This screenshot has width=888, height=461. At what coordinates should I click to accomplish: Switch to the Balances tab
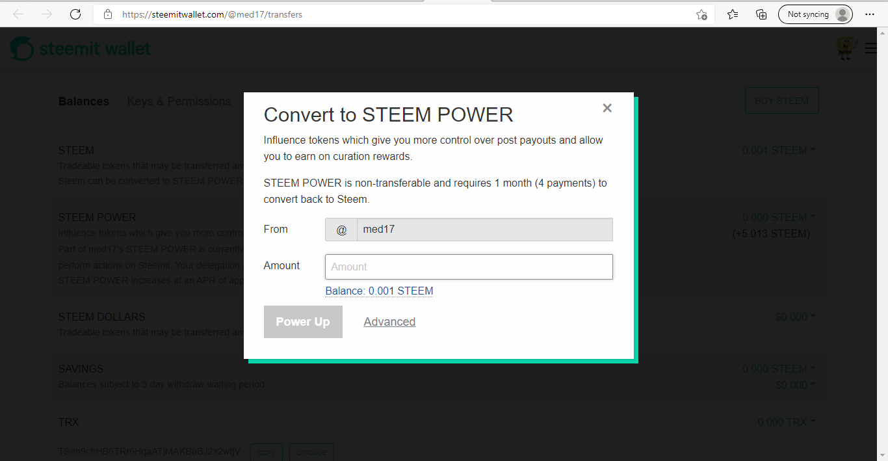click(x=84, y=101)
